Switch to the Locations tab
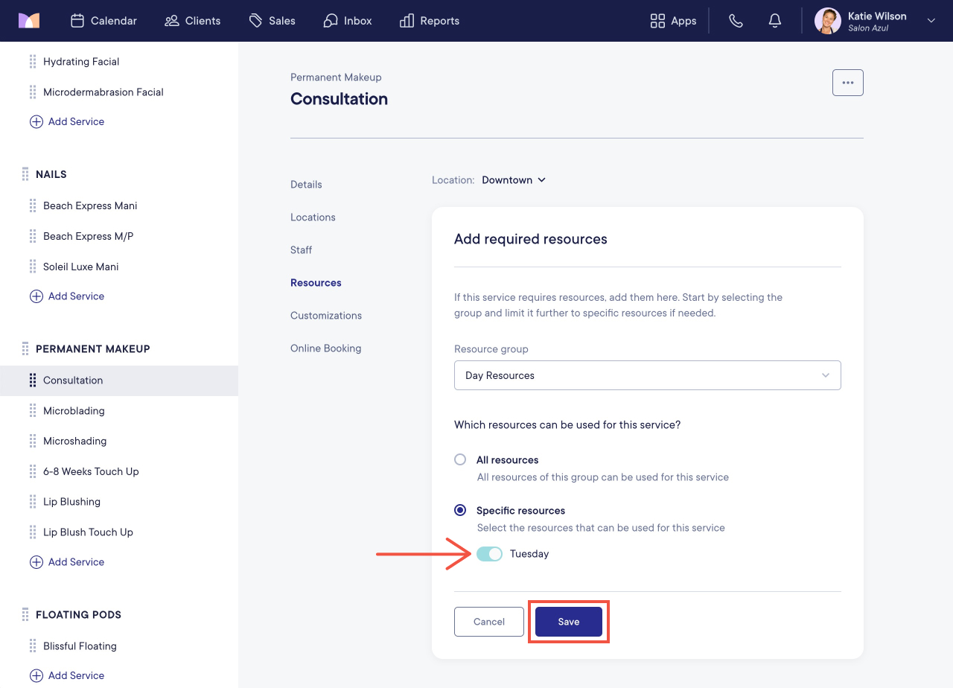This screenshot has width=953, height=688. [x=313, y=217]
